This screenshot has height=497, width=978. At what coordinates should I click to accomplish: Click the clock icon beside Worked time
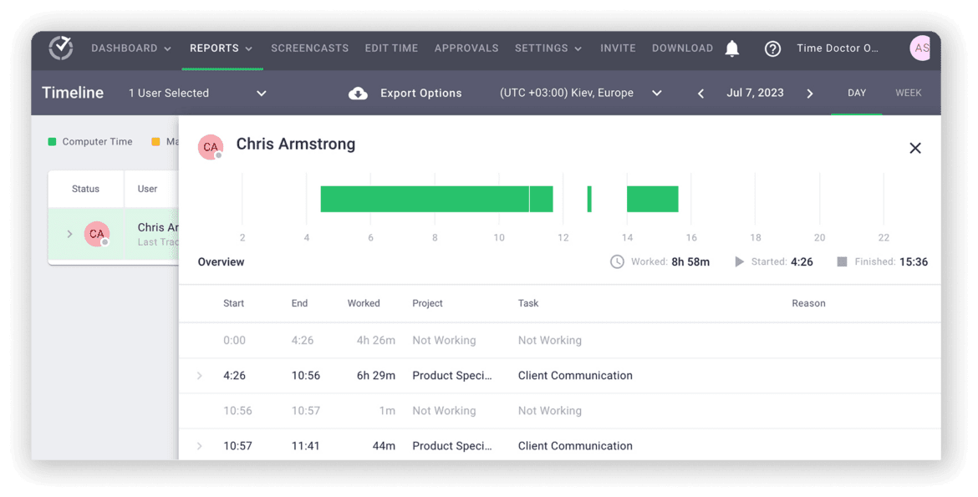pyautogui.click(x=617, y=261)
